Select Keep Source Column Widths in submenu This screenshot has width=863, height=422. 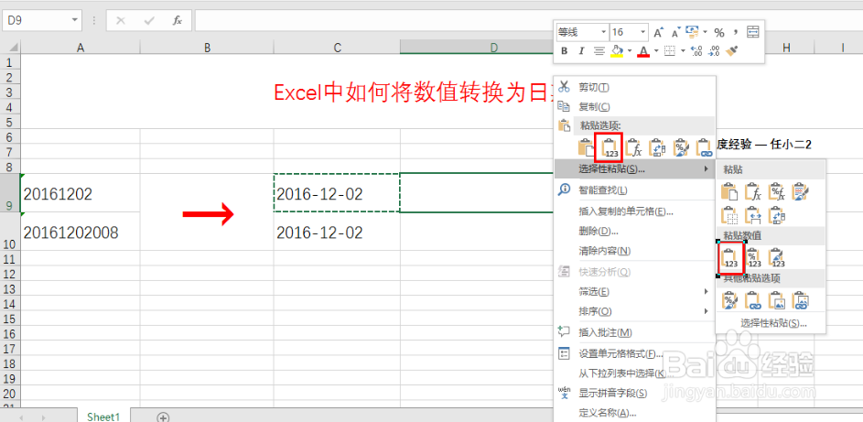point(753,216)
